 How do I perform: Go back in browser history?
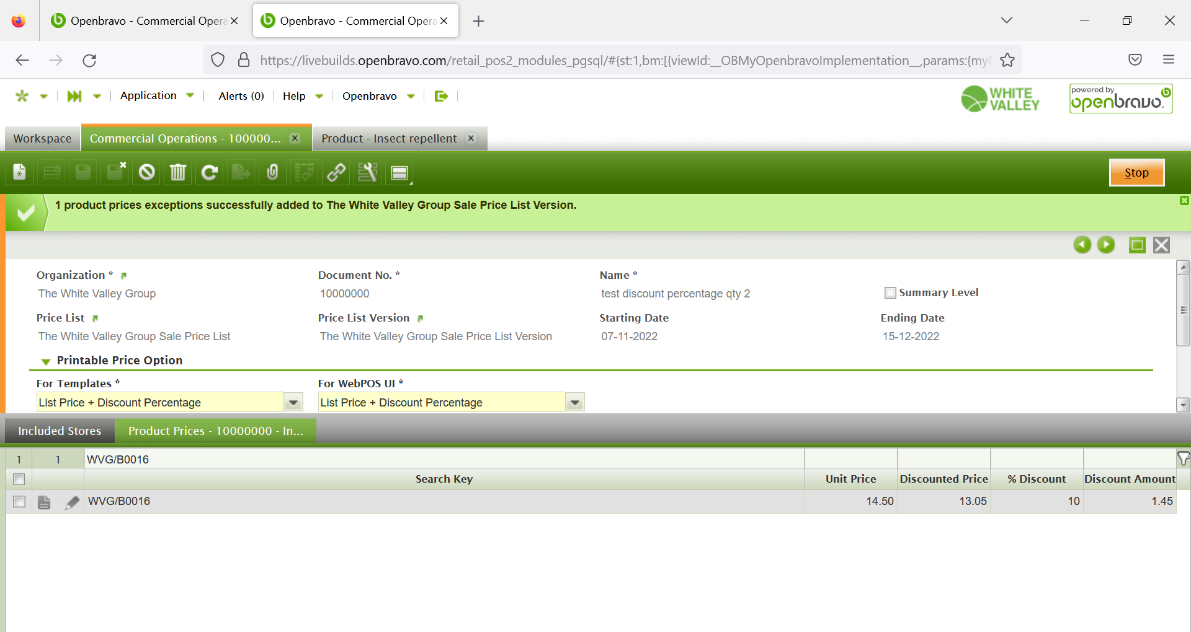click(22, 60)
